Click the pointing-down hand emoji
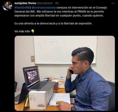The height and width of the screenshot is (112, 118). pos(33,31)
